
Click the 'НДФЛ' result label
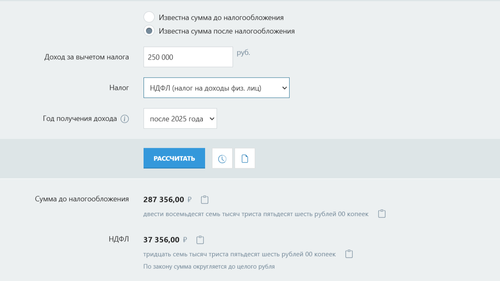pyautogui.click(x=119, y=239)
